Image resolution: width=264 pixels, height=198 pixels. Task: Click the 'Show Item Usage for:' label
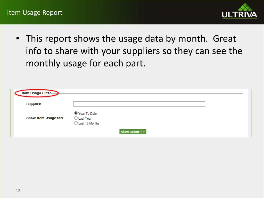click(x=45, y=118)
